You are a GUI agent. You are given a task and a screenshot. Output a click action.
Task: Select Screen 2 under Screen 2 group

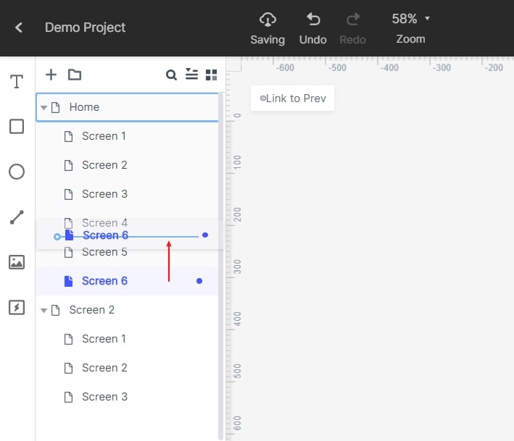(127, 368)
